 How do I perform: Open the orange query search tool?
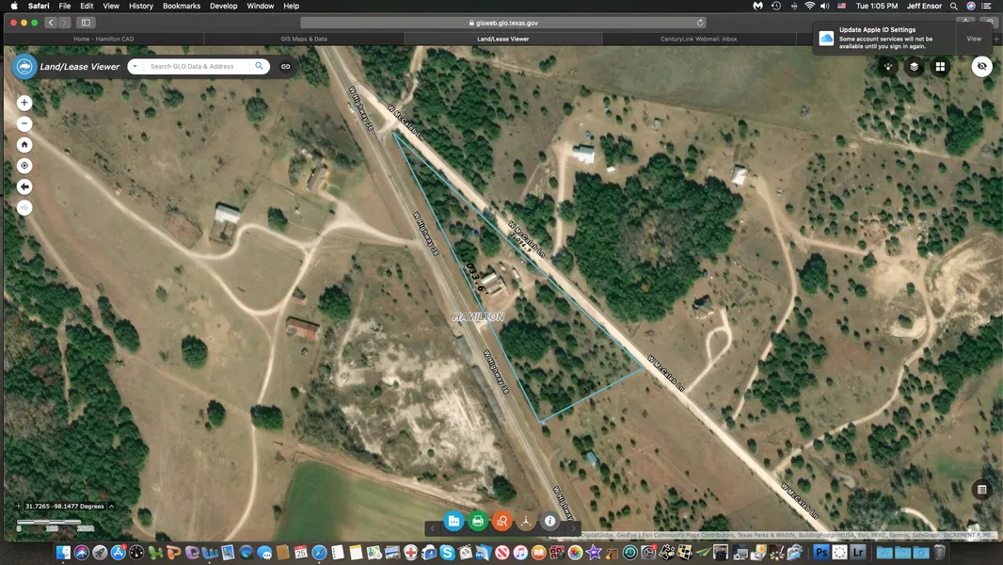point(502,521)
